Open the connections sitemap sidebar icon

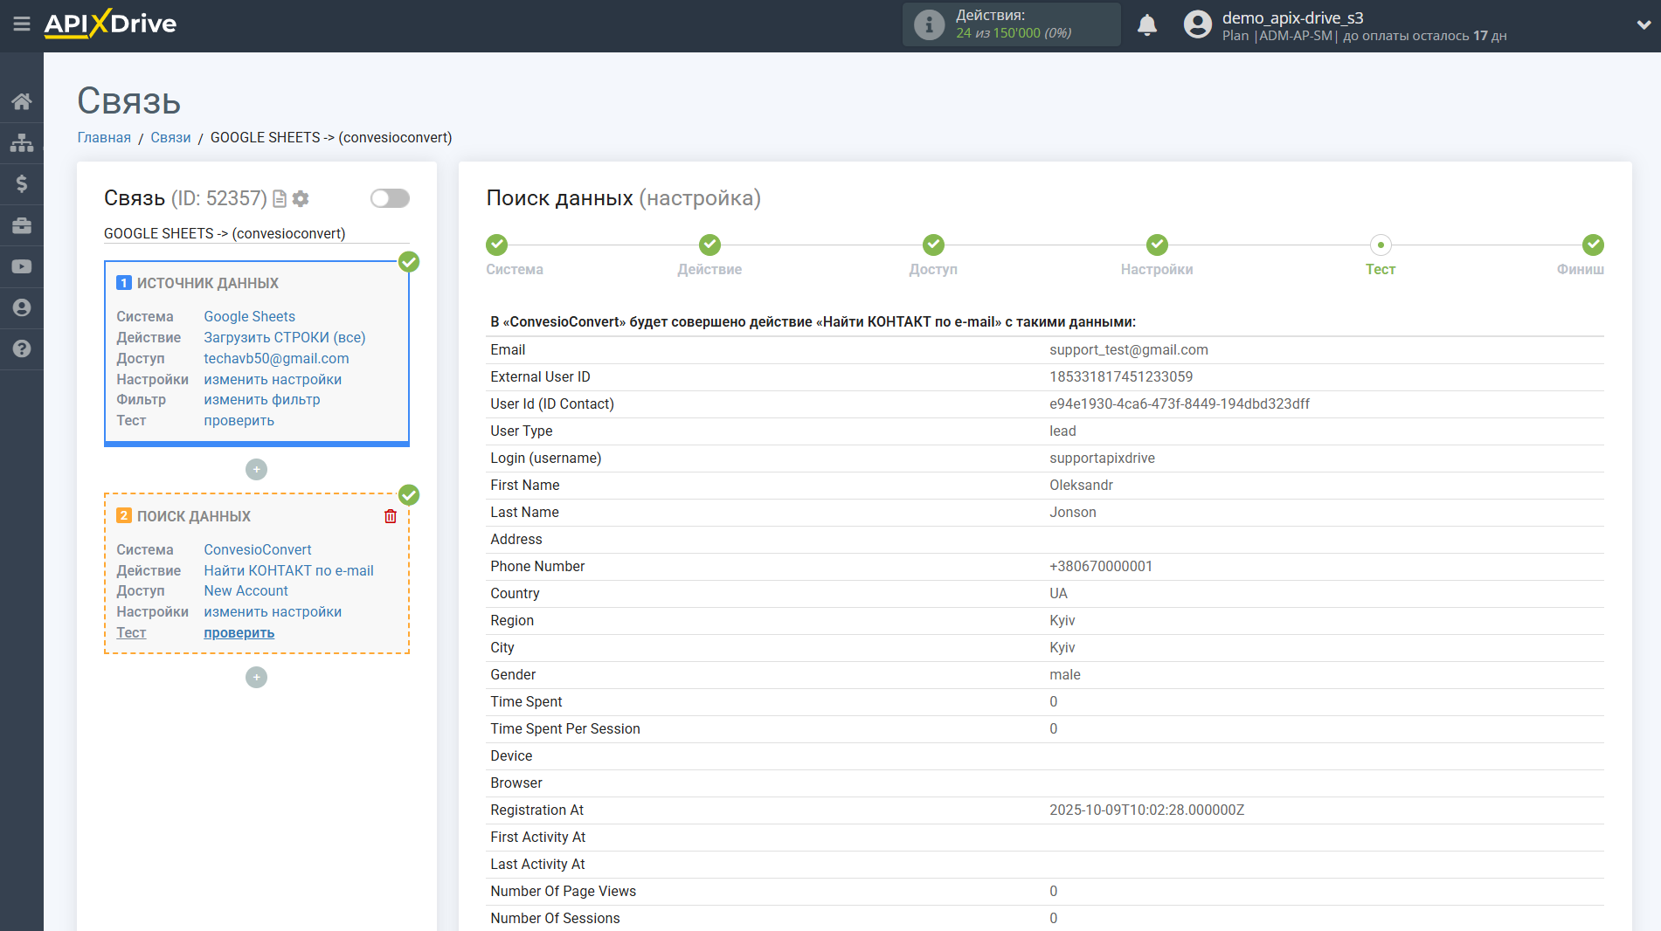point(22,142)
